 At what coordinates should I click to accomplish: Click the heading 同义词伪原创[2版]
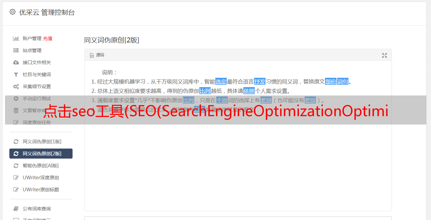[x=112, y=40]
